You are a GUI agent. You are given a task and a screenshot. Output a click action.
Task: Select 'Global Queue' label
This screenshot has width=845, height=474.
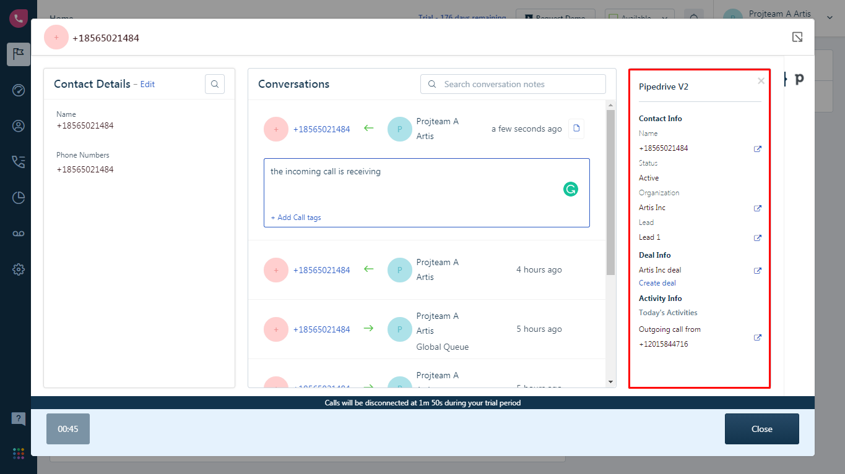(443, 347)
